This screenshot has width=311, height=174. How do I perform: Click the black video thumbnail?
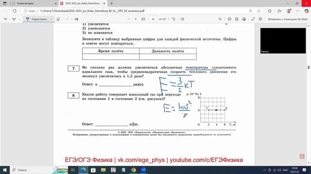[283, 41]
